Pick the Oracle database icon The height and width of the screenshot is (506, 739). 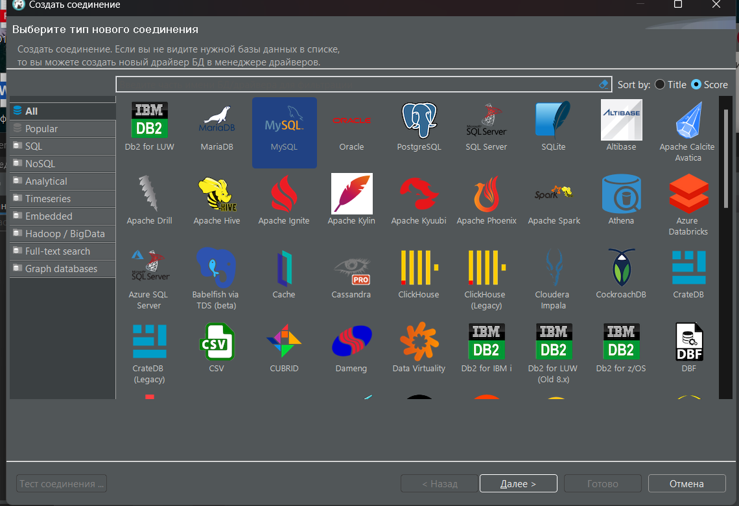click(351, 120)
